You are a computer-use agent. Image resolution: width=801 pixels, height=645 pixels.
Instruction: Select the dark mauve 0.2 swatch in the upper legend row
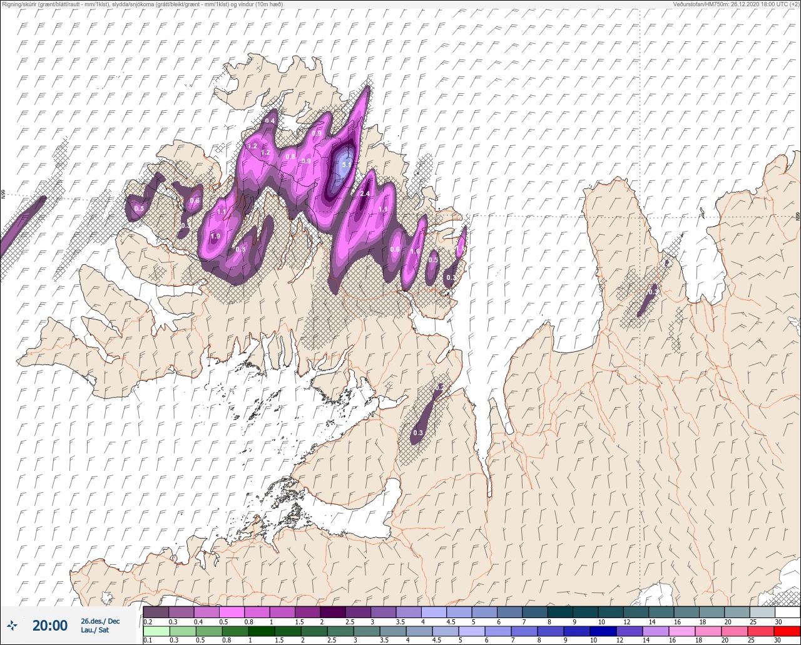click(x=156, y=612)
